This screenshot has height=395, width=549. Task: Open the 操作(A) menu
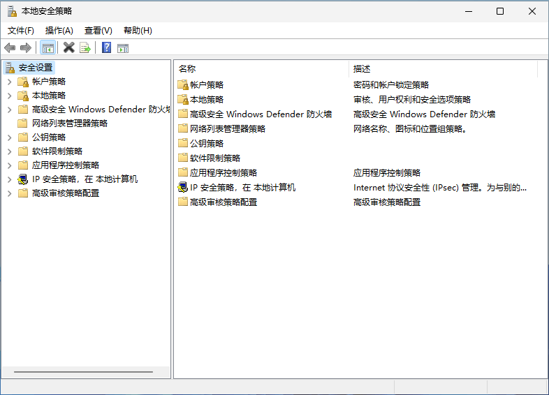59,31
